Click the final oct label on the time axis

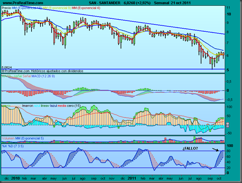tap(219, 179)
